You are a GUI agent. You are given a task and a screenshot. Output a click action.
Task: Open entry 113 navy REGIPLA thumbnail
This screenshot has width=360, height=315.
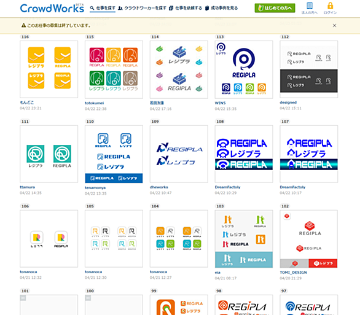click(x=244, y=70)
